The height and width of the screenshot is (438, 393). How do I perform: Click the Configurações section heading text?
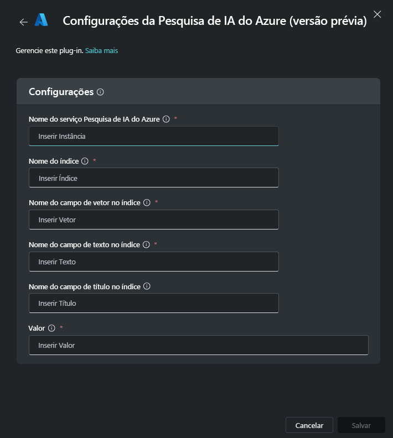pos(61,92)
